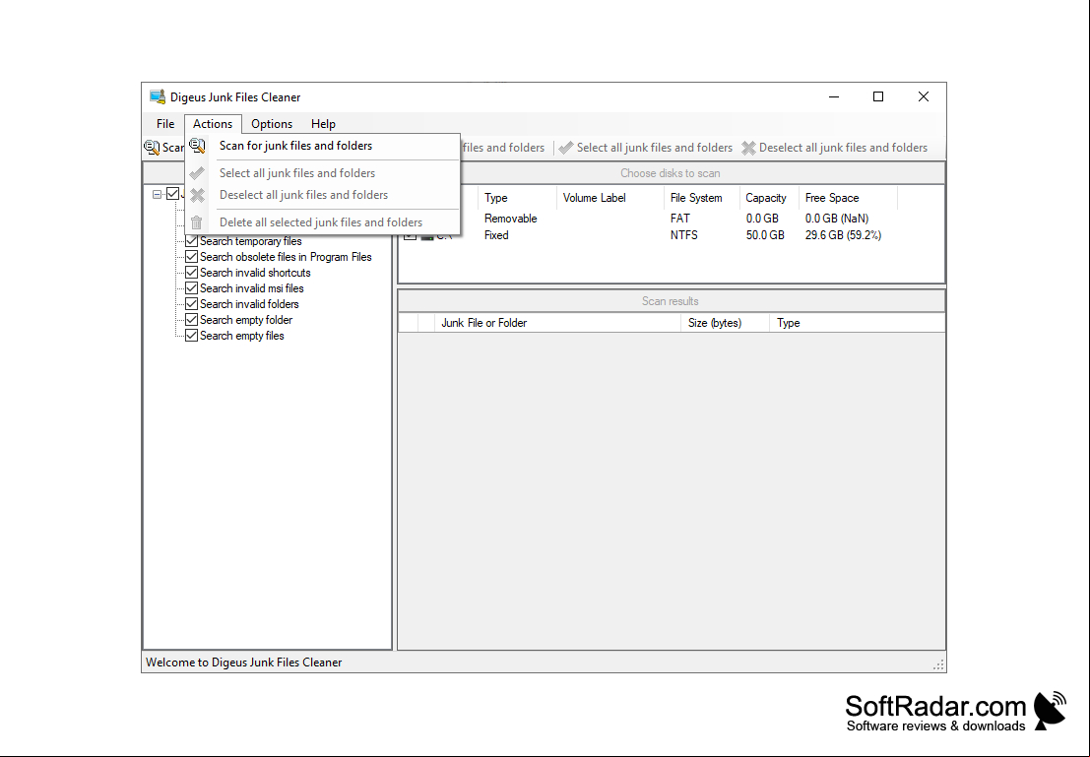Minimize the Digeus window
This screenshot has height=757, width=1090.
pyautogui.click(x=834, y=96)
